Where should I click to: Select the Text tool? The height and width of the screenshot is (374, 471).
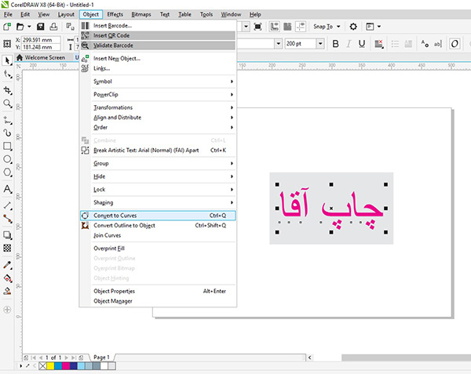[7, 189]
